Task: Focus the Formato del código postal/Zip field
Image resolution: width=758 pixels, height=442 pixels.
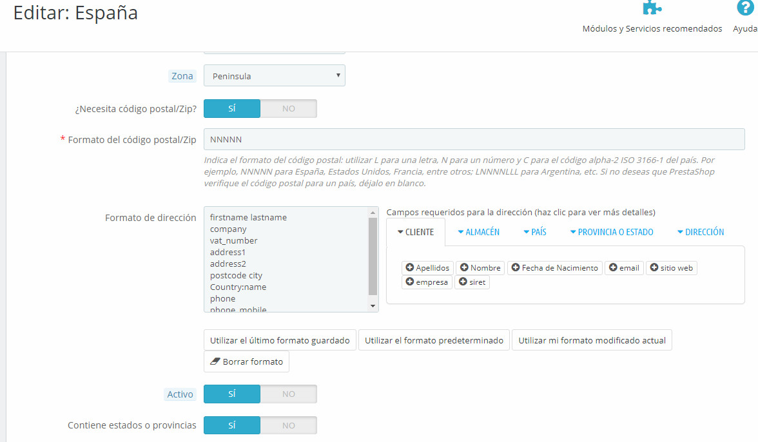Action: pyautogui.click(x=474, y=139)
